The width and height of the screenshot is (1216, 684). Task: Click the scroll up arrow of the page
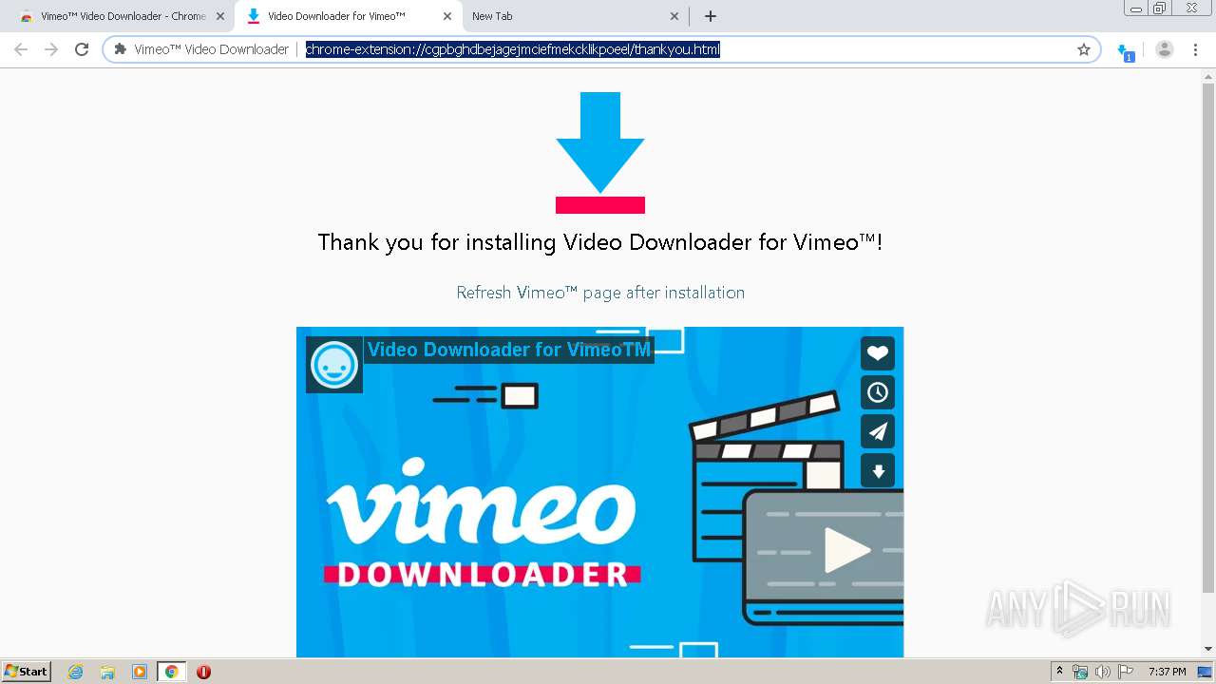1208,77
